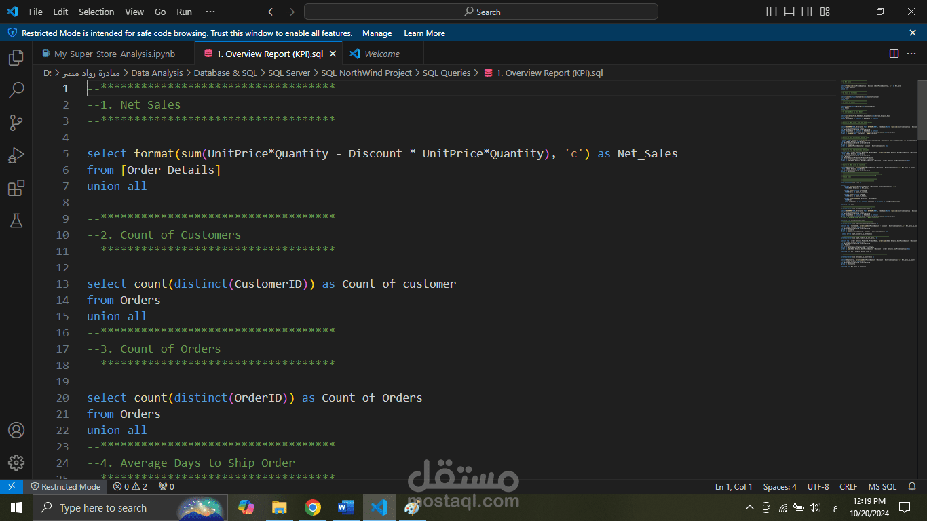Open Customize Layout icon

pos(825,12)
